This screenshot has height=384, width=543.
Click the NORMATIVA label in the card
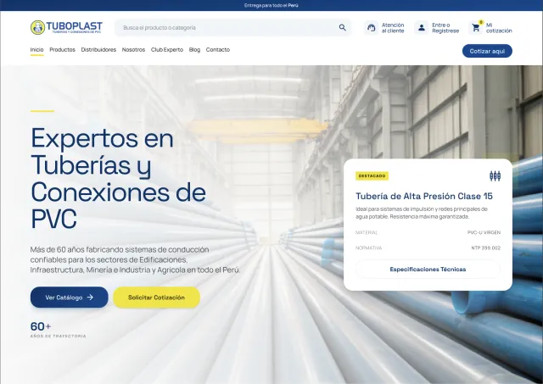click(x=369, y=248)
